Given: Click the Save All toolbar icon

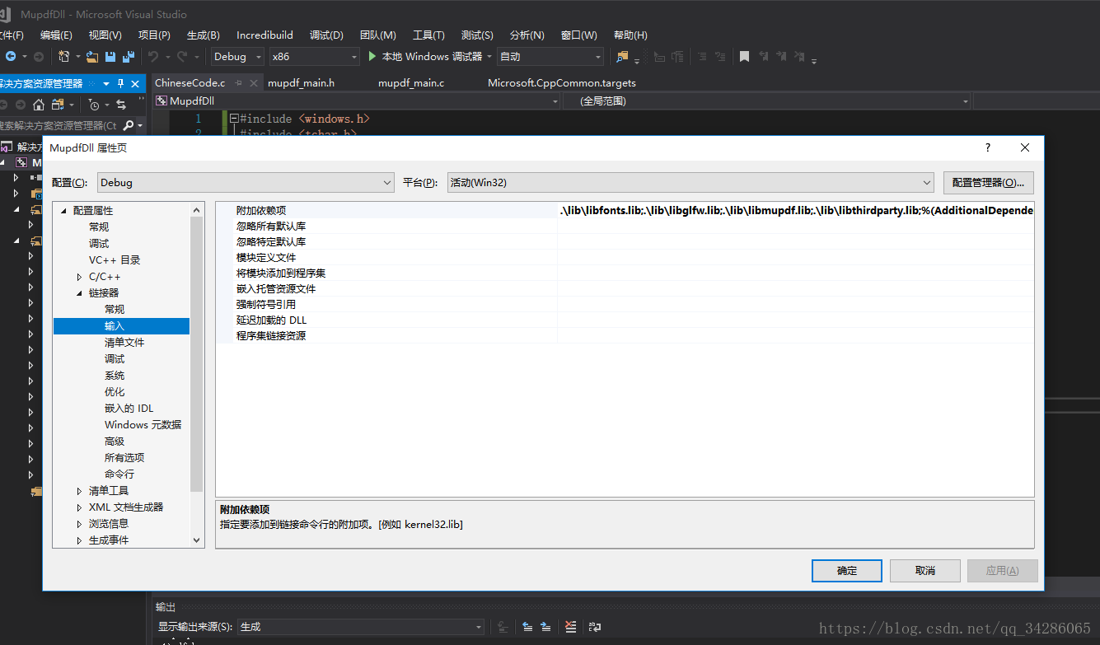Looking at the screenshot, I should tap(128, 57).
